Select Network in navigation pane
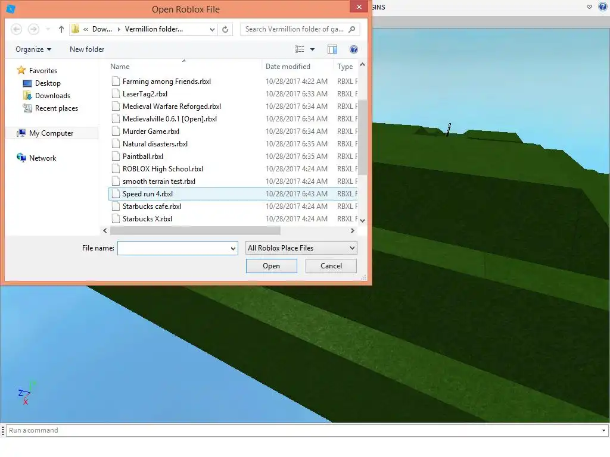Viewport: 610px width, 457px height. tap(36, 158)
